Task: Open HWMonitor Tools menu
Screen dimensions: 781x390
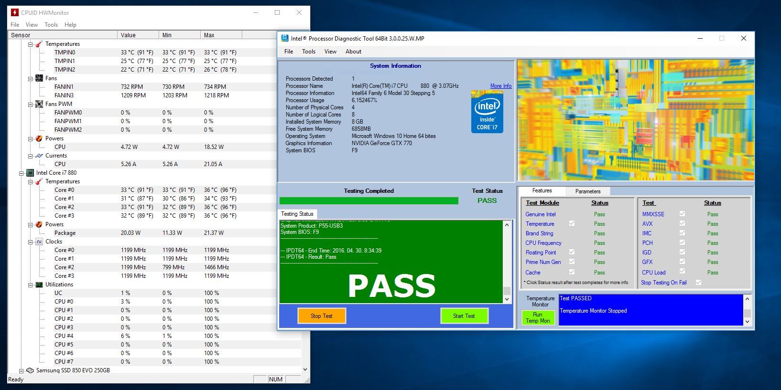Action: [51, 25]
